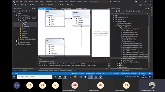Click the Output panel horizontal scrollbar
Image resolution: width=165 pixels, height=92 pixels.
(73, 69)
